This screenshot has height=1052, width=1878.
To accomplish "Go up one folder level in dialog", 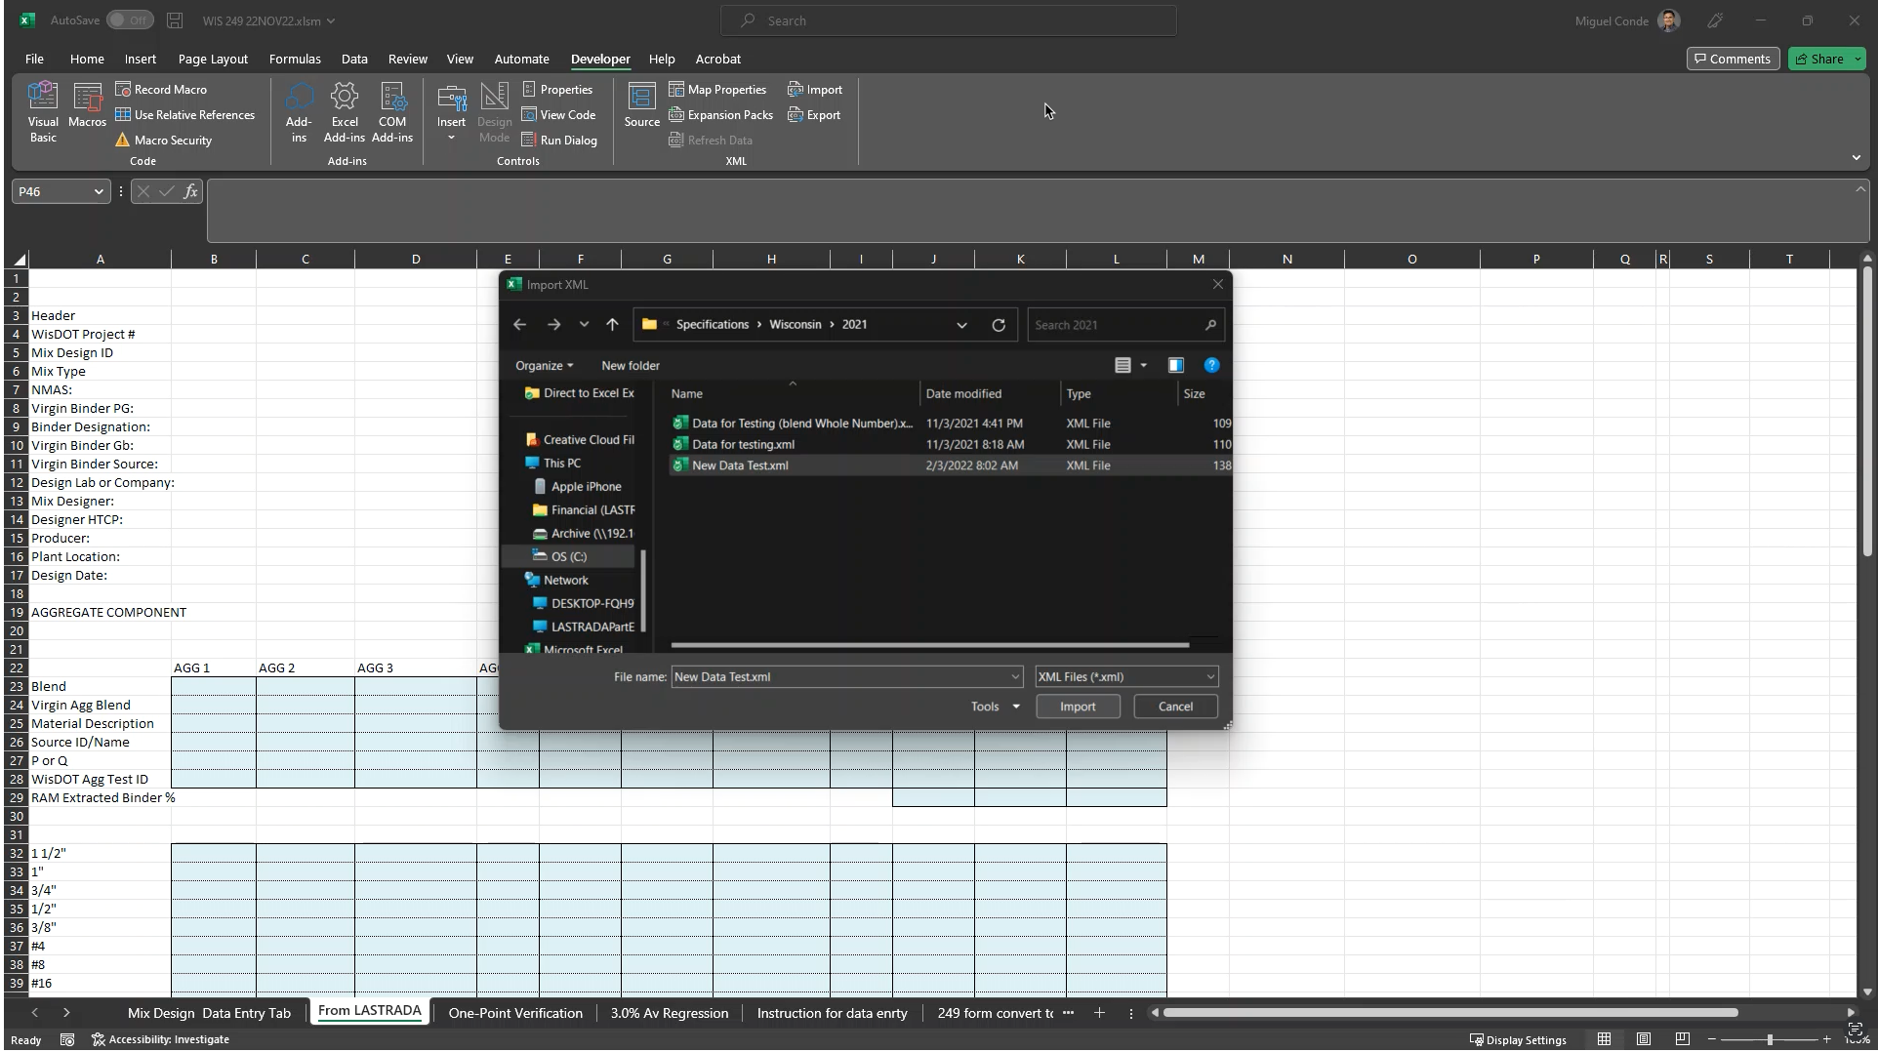I will click(x=612, y=325).
